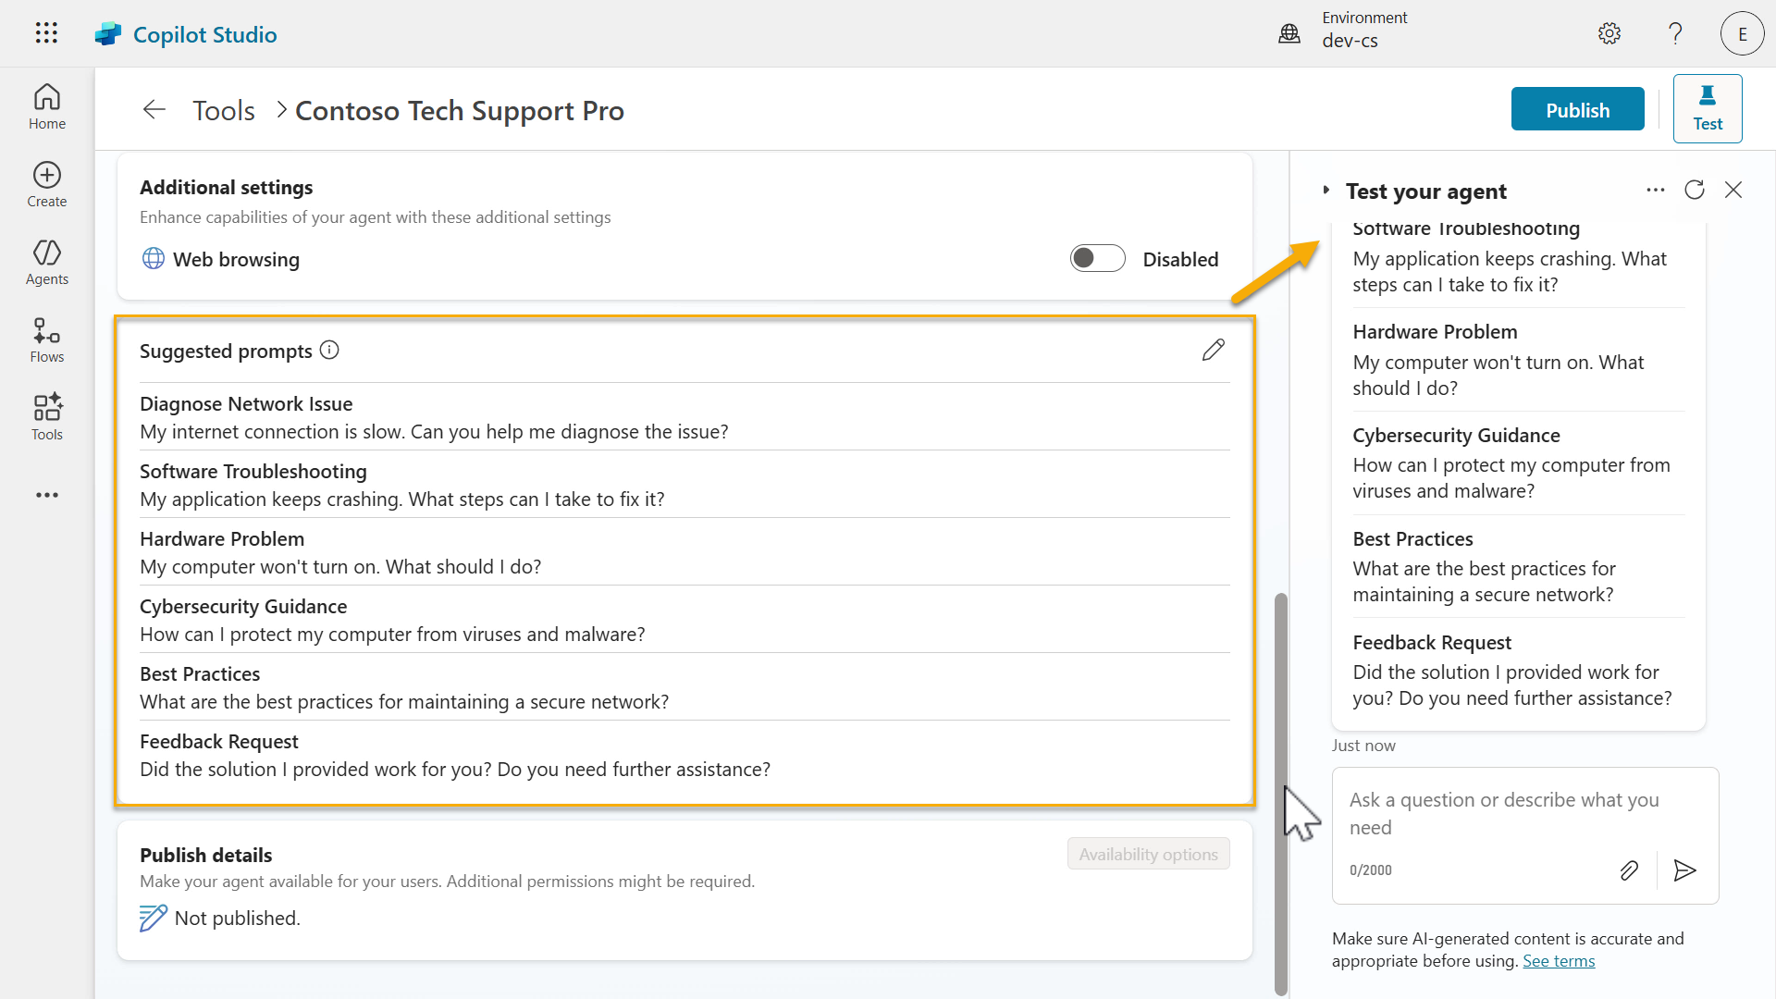Attach a file with paperclip icon
Viewport: 1776px width, 999px height.
pyautogui.click(x=1629, y=870)
